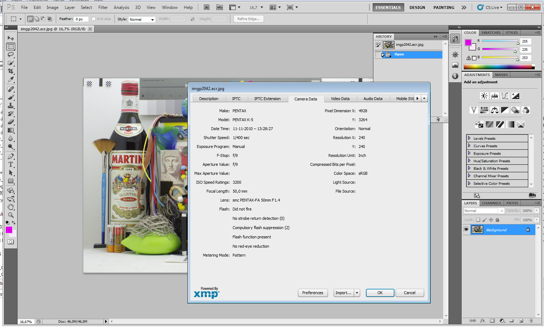544x327 pixels.
Task: Launch Mini Bridge from the Mb icon
Action: 220,7
